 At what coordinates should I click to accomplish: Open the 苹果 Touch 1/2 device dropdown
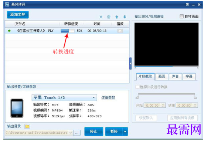click(64, 98)
